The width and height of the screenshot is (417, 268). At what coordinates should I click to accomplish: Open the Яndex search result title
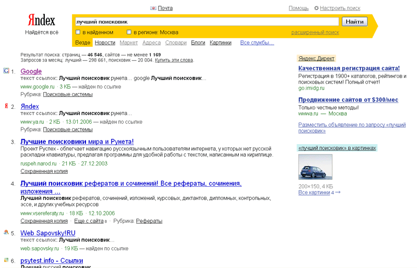[x=30, y=106]
